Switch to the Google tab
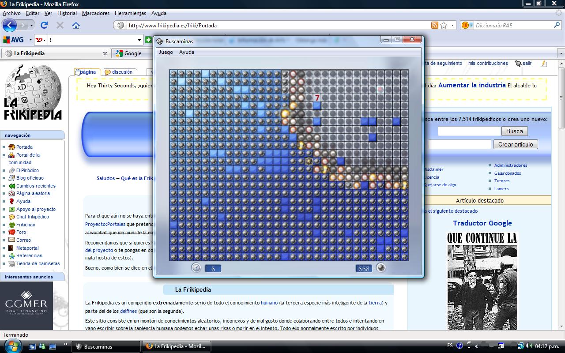565x353 pixels. point(132,53)
